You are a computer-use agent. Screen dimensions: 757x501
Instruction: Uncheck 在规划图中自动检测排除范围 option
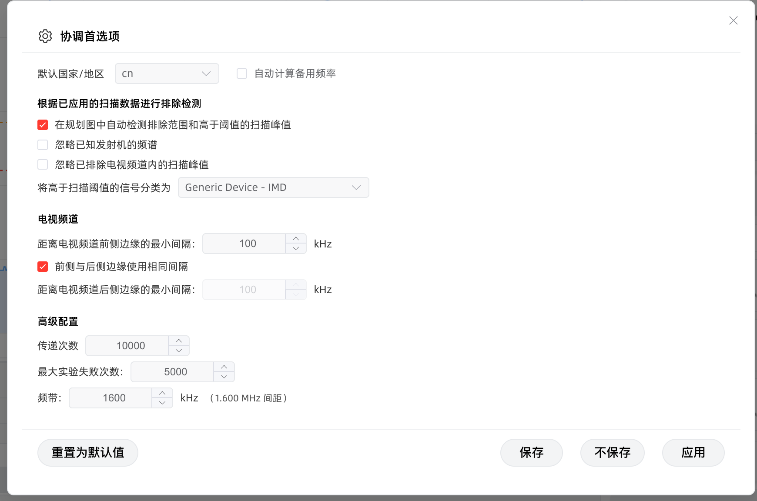[x=43, y=125]
